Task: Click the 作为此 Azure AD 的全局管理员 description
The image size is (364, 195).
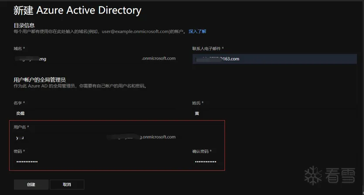Action: click(x=80, y=86)
